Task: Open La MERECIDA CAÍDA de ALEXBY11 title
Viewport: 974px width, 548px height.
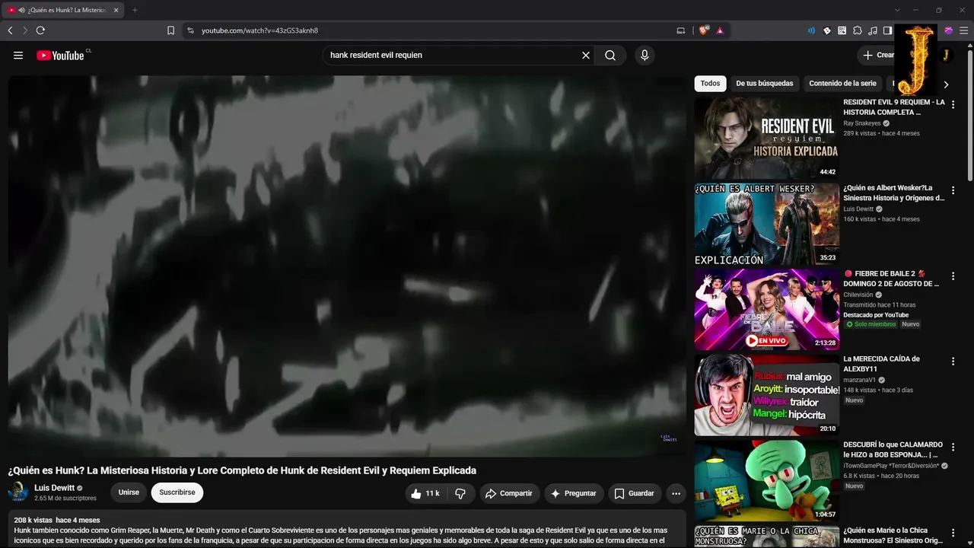Action: coord(881,364)
